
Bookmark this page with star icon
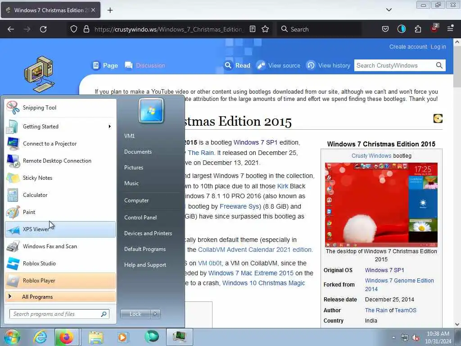tap(265, 29)
